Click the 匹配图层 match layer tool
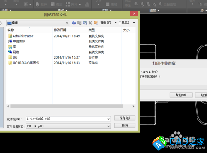The height and width of the screenshot is (153, 207). 168,5
